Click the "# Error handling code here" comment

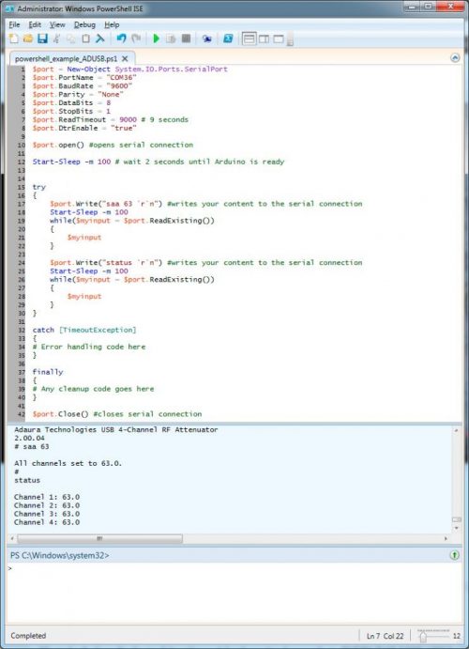pos(89,347)
